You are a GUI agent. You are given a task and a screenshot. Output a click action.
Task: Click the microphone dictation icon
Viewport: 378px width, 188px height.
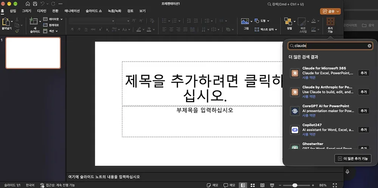(347, 172)
